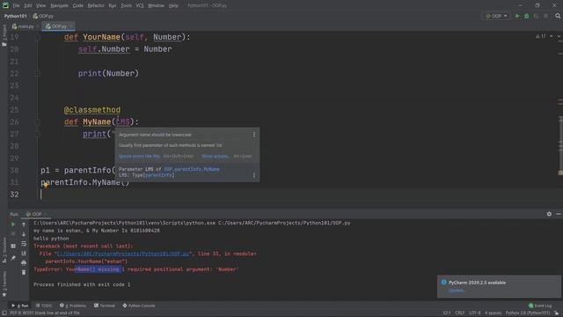
Task: Open Run panel settings gear
Action: click(x=549, y=214)
